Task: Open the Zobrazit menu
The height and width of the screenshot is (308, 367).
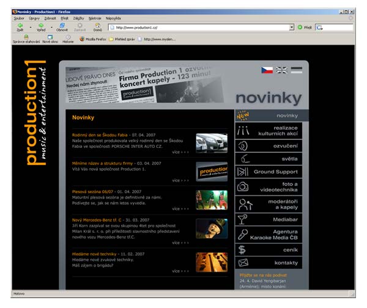Action: 50,18
